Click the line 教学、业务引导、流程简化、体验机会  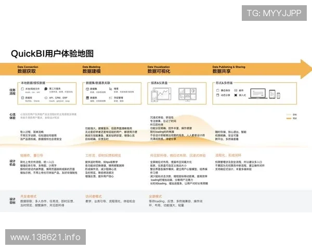click(110, 202)
